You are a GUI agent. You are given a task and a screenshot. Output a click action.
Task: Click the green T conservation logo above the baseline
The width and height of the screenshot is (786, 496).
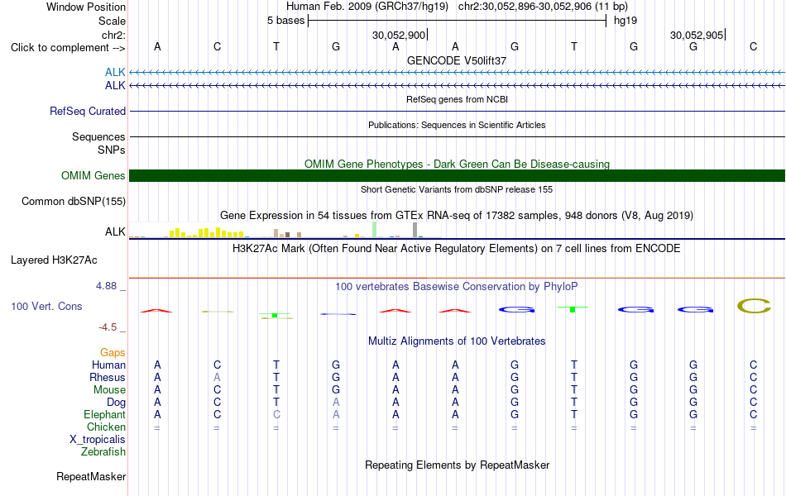[x=573, y=309]
